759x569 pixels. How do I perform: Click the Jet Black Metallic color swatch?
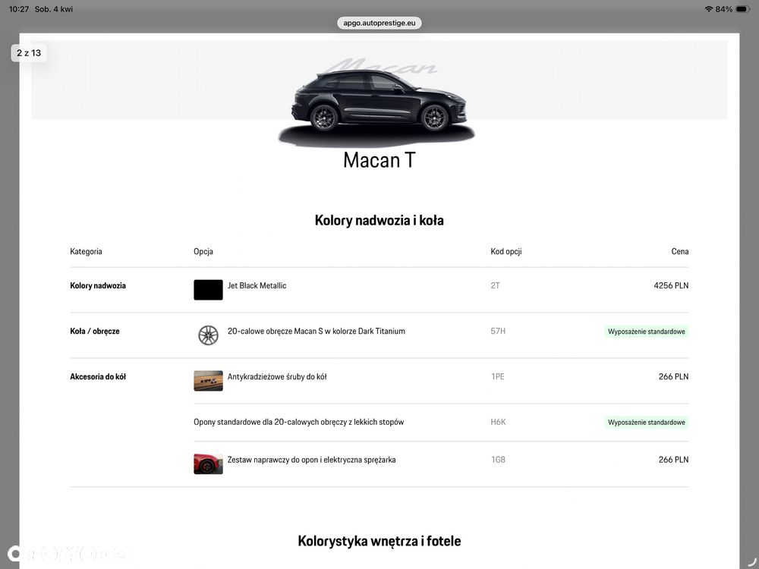(x=208, y=290)
